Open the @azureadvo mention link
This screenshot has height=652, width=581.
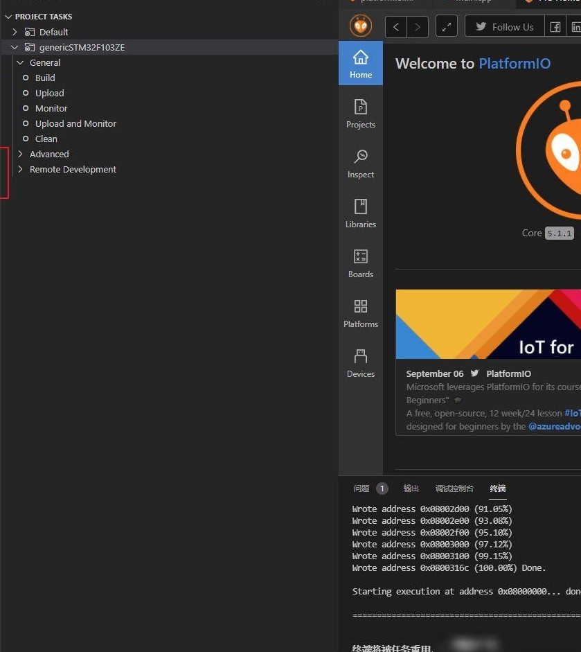click(555, 426)
